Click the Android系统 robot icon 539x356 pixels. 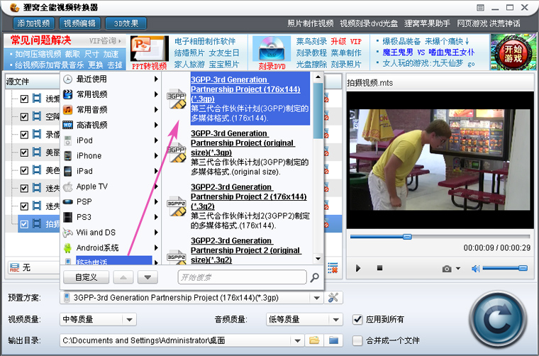click(68, 247)
